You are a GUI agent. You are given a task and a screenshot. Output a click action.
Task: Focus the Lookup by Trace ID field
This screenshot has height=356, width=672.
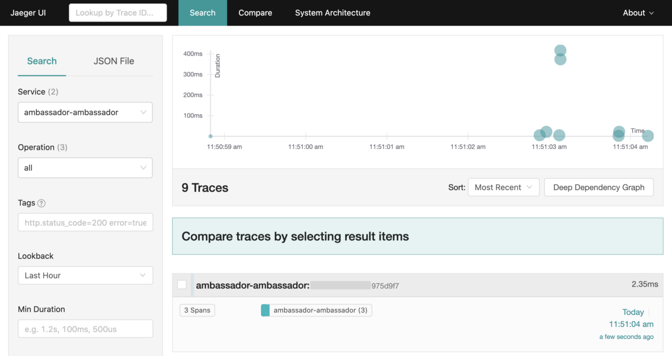[118, 13]
